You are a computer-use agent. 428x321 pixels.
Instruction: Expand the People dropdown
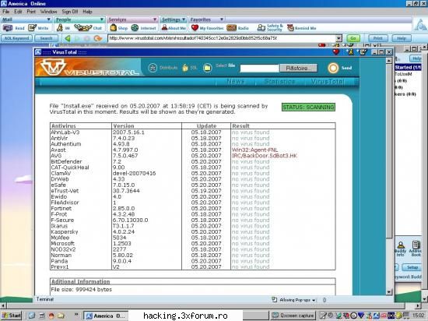click(102, 19)
